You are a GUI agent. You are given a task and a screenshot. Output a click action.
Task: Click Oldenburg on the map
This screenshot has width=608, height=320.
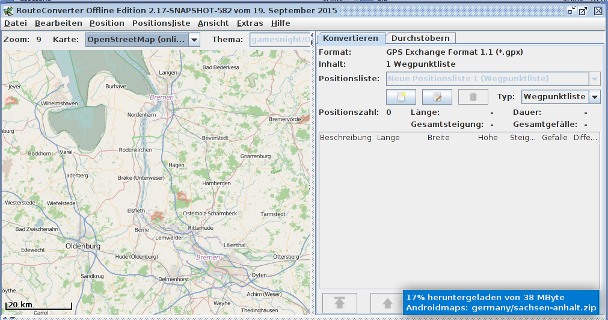point(82,246)
